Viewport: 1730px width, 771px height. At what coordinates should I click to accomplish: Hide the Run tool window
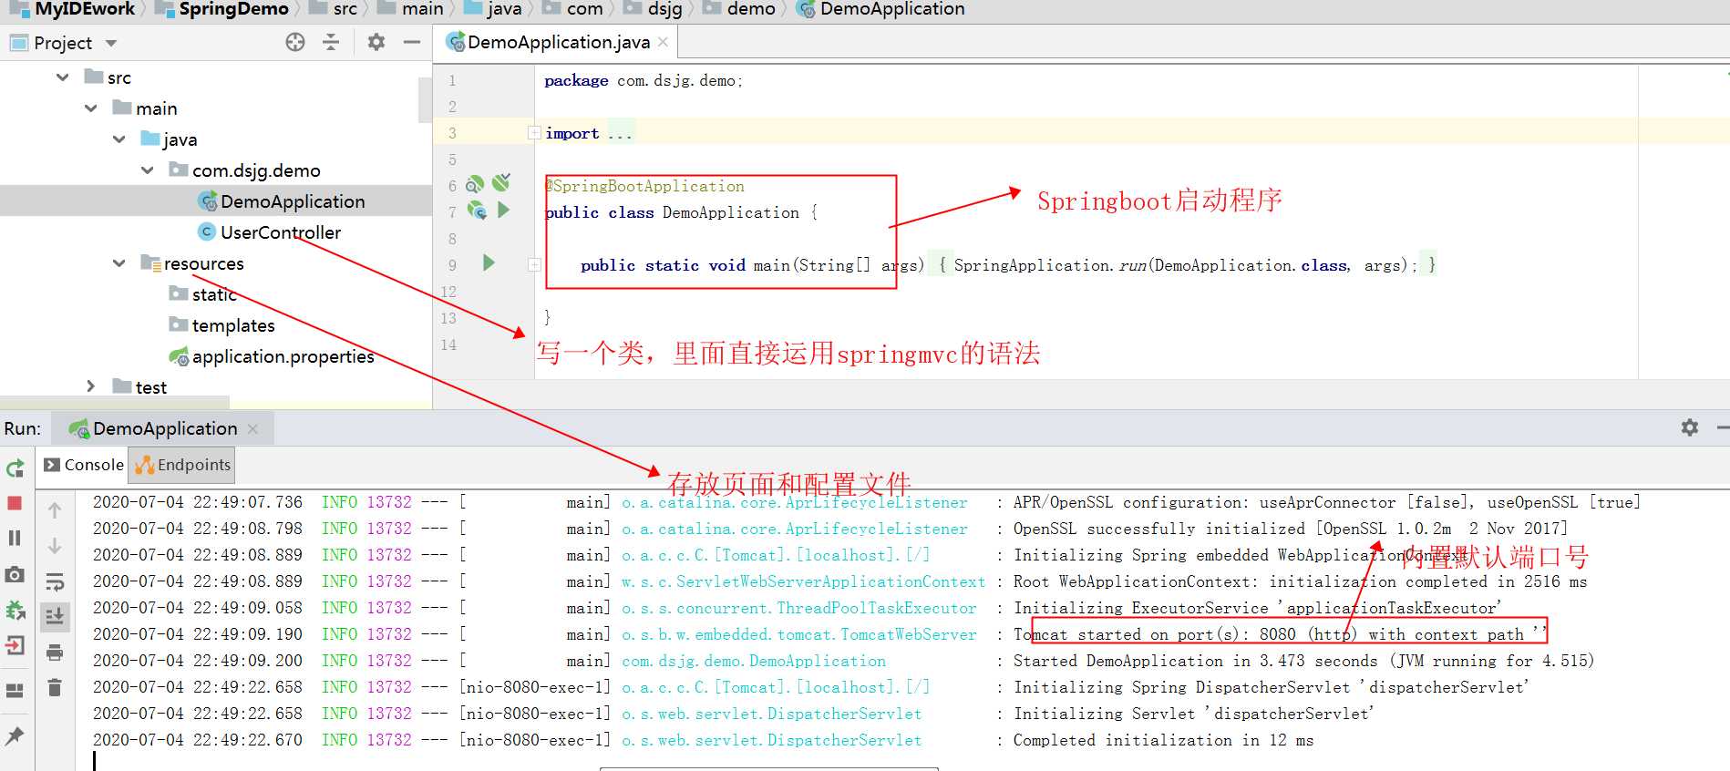pos(1722,427)
